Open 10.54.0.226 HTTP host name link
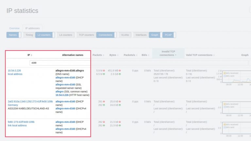This screenshot has height=141, width=251. coord(62,95)
